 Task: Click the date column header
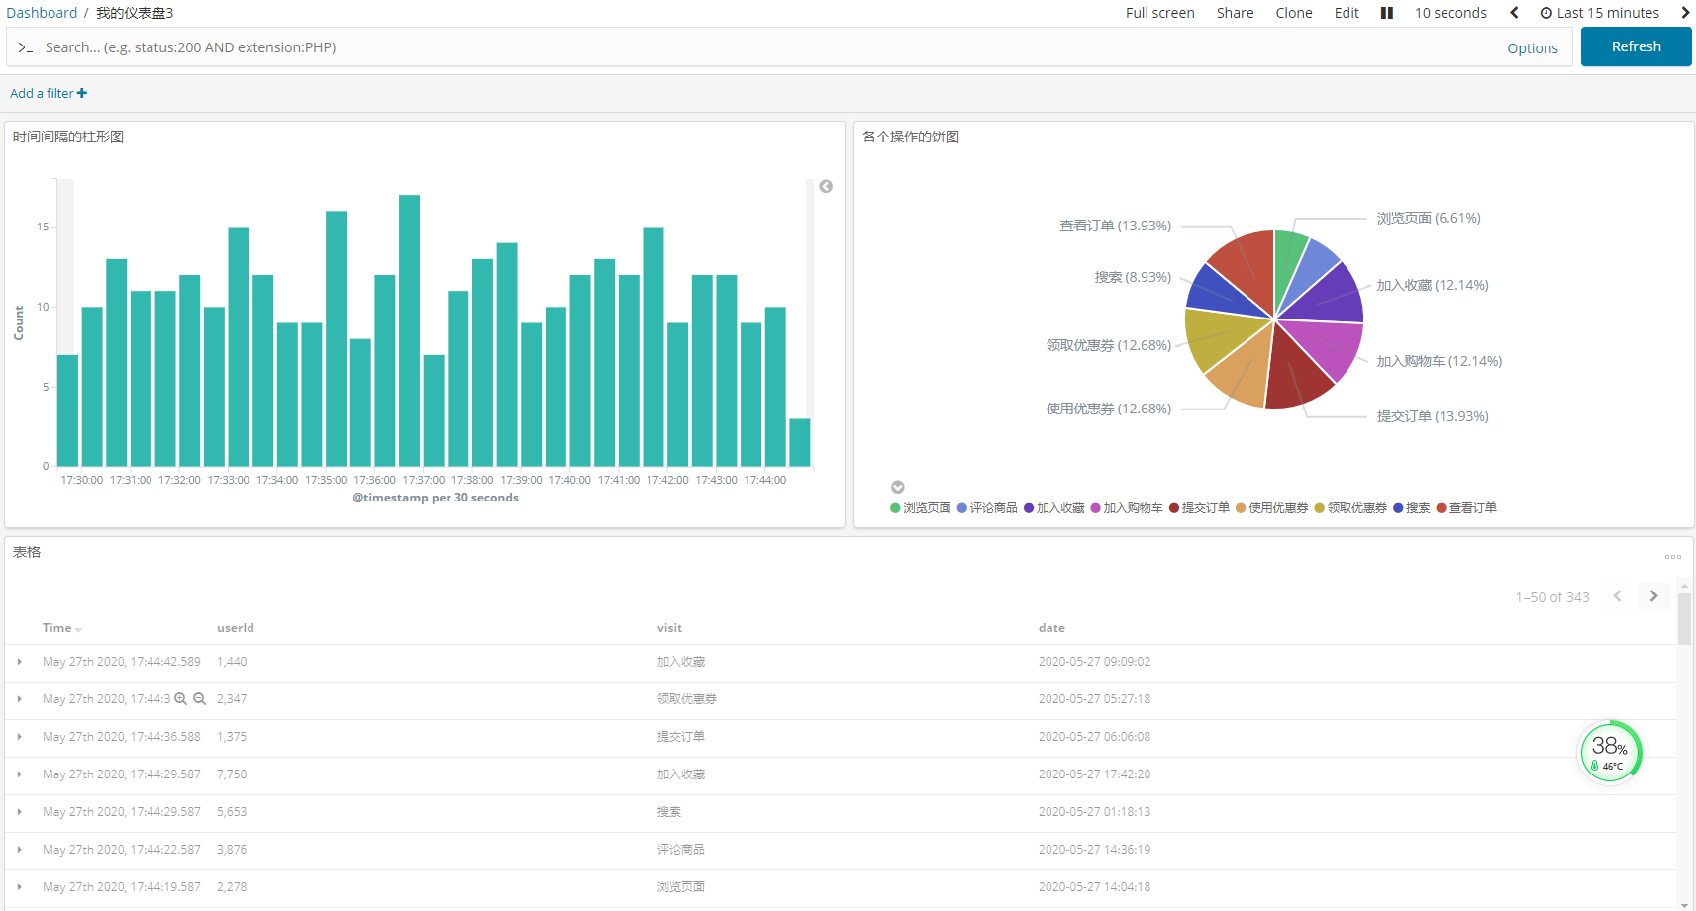point(1051,628)
